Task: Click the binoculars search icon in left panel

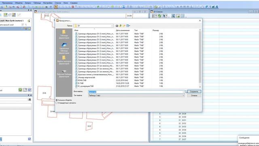Action: click(x=30, y=99)
